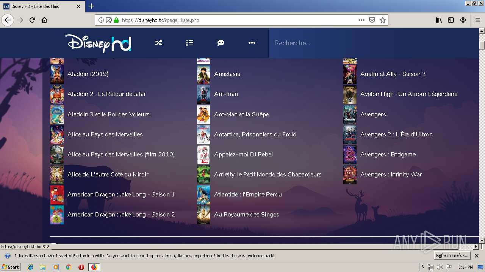This screenshot has width=485, height=272.
Task: Click Firefox taskbar button
Action: click(94, 267)
